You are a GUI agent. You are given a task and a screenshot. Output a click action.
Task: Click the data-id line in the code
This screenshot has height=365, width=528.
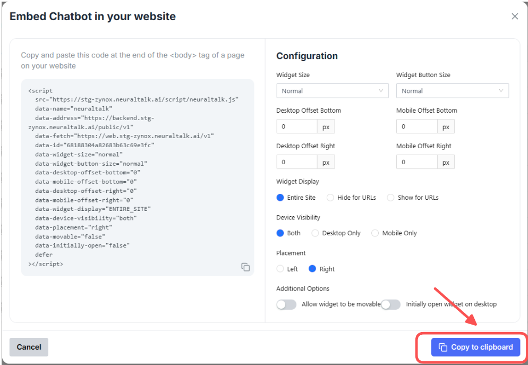[95, 145]
